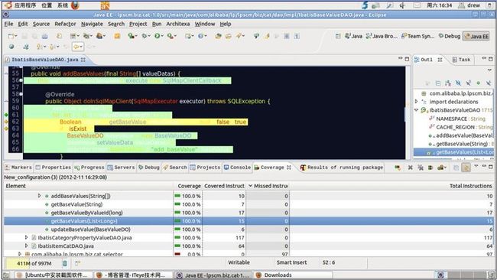Viewport: 497px width, 280px height.
Task: Open Results of running package tab
Action: [342, 168]
